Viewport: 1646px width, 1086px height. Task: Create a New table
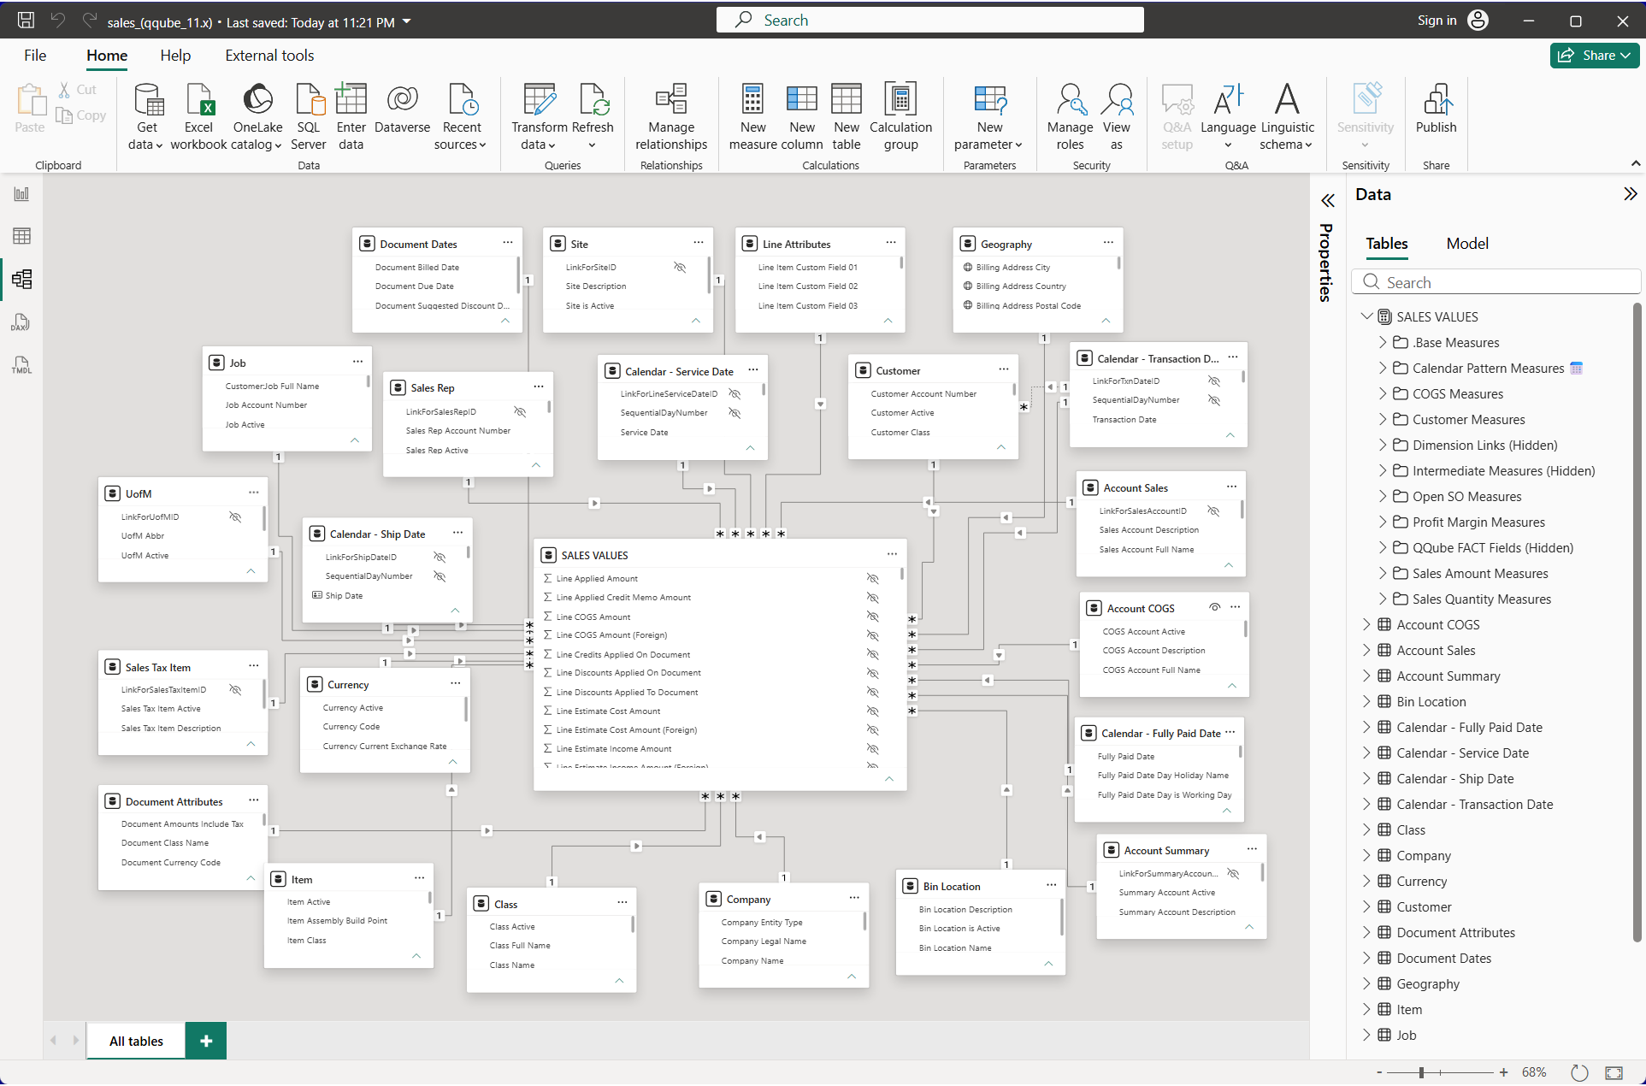click(847, 117)
